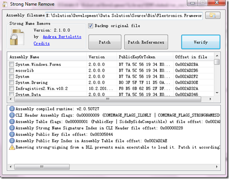The height and width of the screenshot is (179, 229).
Task: Select offset 0x002AD32A cell
Action: 187,89
